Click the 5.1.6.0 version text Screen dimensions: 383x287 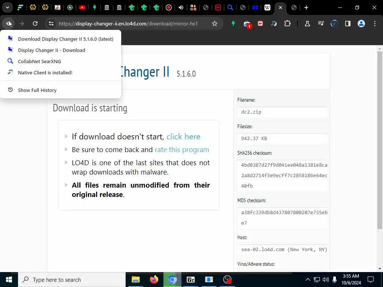click(186, 74)
